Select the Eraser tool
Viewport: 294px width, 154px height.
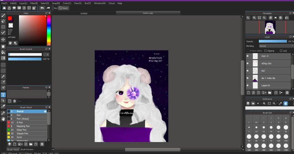coord(3,21)
